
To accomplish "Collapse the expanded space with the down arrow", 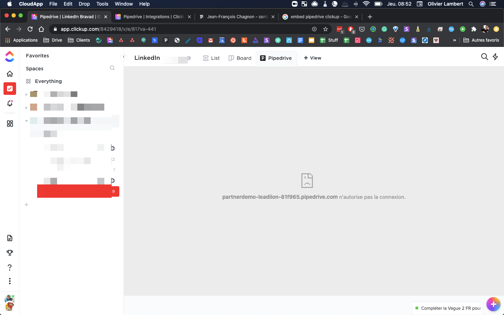I will tap(27, 121).
